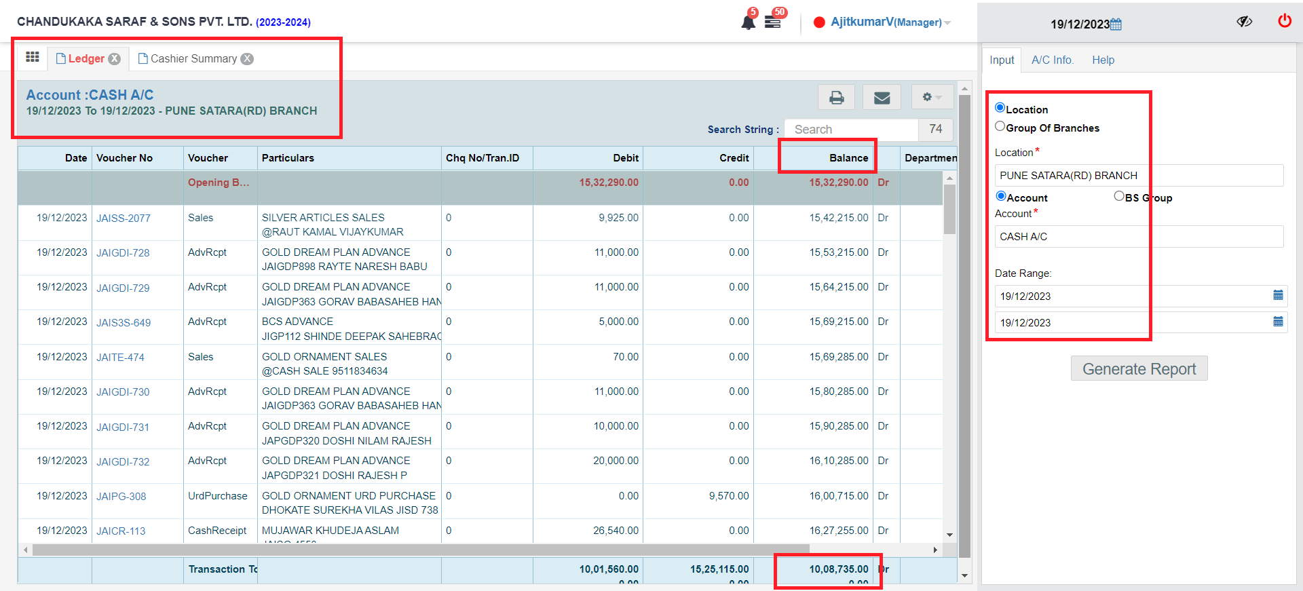Open the apps grid menu icon
The height and width of the screenshot is (591, 1303).
coord(32,57)
